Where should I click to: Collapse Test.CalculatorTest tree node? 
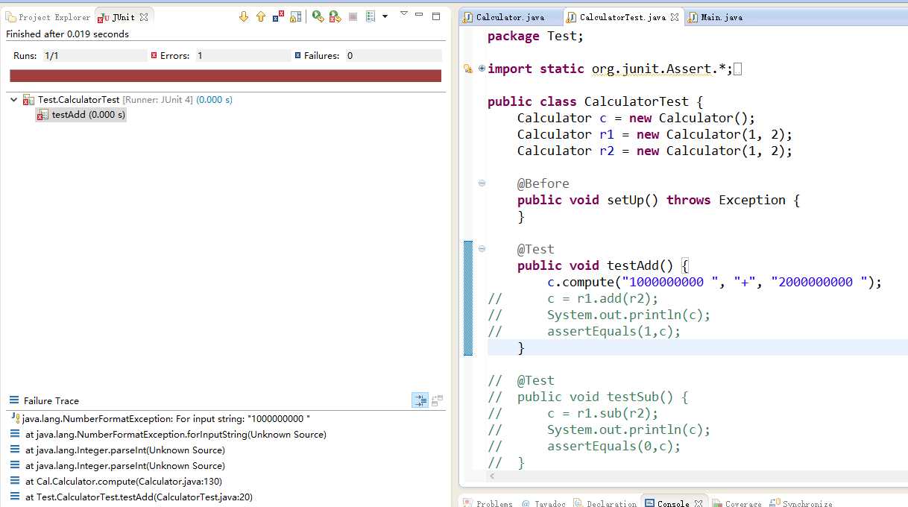coord(13,99)
